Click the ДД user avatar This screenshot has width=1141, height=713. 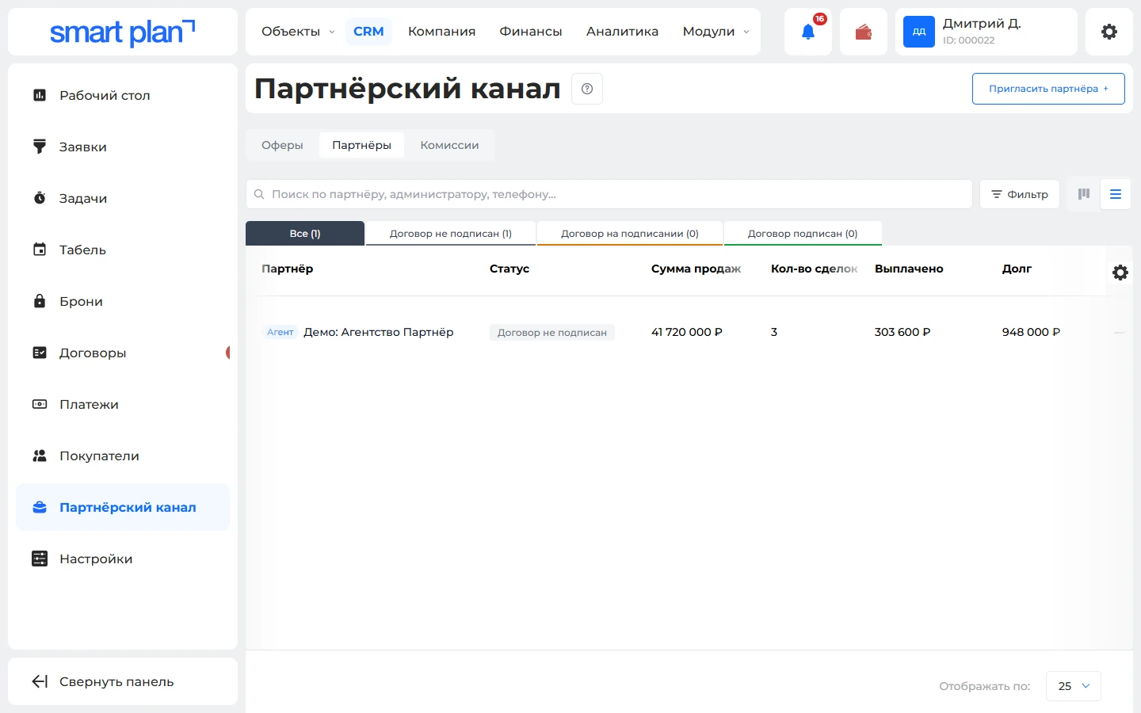click(919, 32)
